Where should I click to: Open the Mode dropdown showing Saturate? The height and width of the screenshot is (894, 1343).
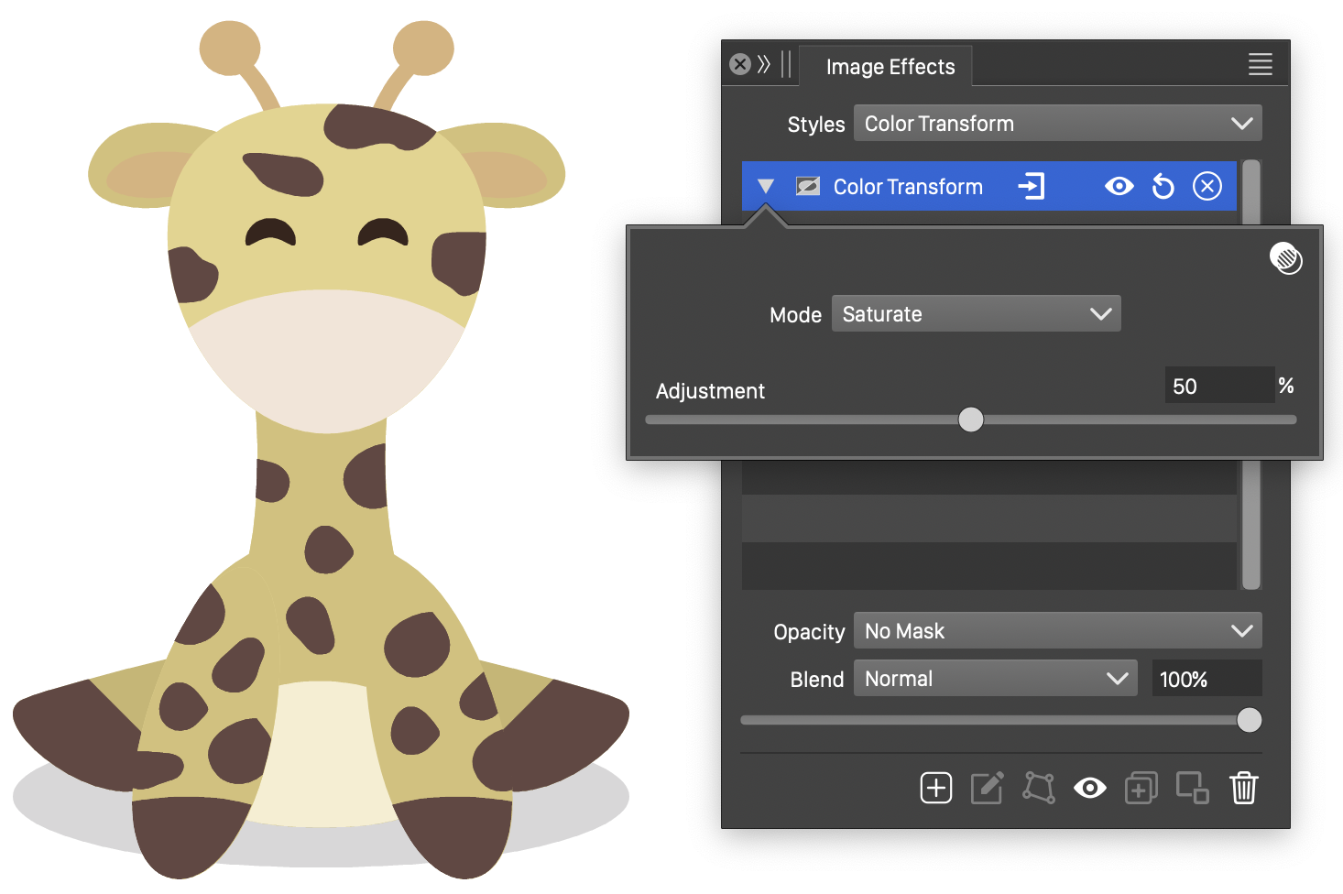point(976,314)
